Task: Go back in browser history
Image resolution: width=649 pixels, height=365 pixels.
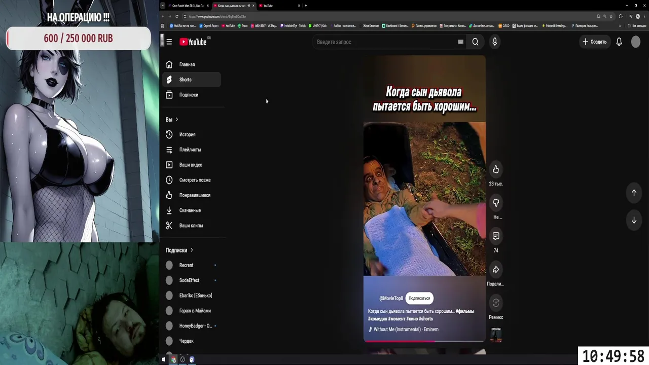Action: [x=163, y=16]
